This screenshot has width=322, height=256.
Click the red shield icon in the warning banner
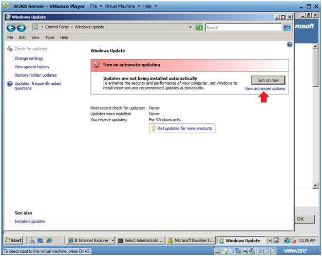(x=97, y=65)
